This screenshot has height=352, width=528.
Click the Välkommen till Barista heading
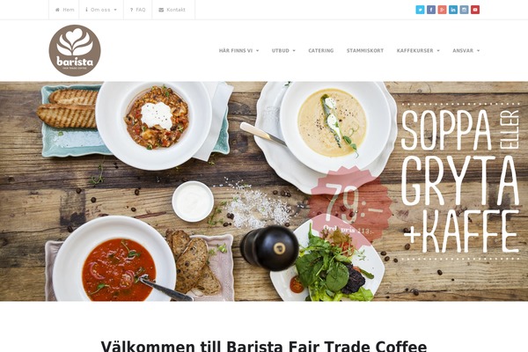pos(264,346)
